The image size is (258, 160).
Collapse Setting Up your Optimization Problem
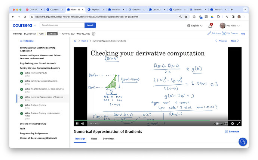point(40,68)
